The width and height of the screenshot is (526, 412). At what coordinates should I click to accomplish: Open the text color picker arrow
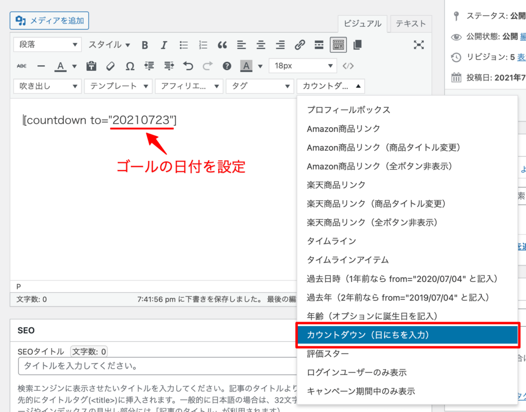(x=74, y=66)
